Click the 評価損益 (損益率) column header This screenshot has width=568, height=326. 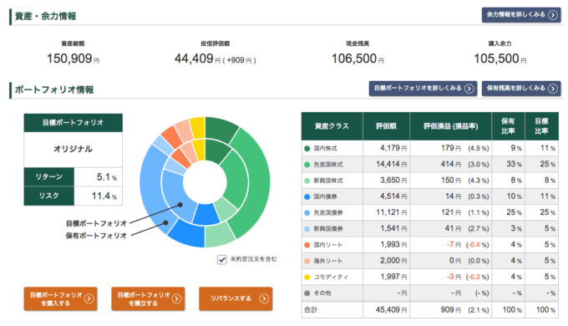[450, 126]
